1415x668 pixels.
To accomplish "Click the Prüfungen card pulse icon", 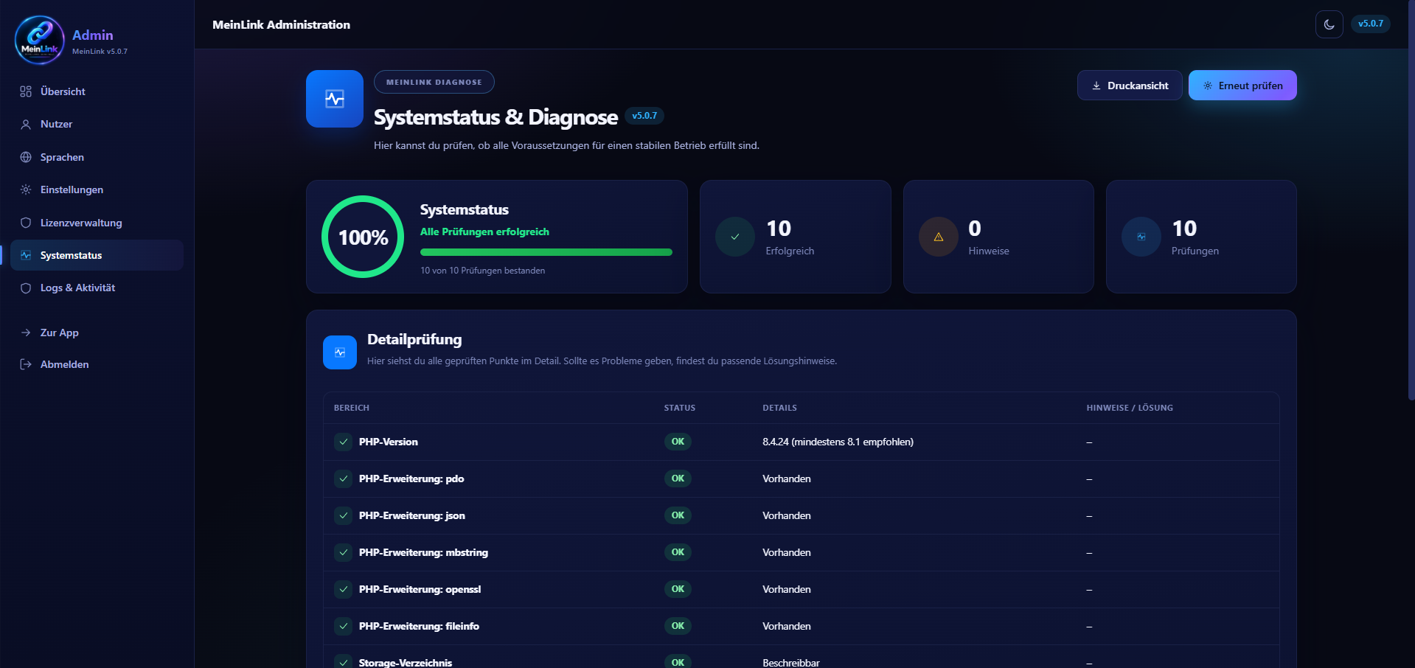I will (x=1141, y=237).
